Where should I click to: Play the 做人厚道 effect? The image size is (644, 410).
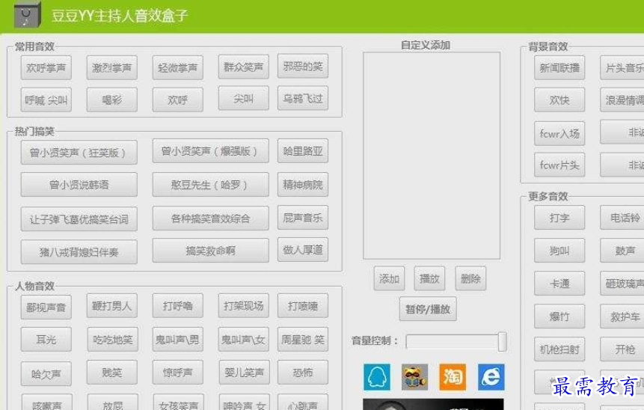[x=303, y=249]
